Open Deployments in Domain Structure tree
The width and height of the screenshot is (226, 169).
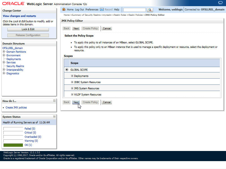pyautogui.click(x=14, y=59)
